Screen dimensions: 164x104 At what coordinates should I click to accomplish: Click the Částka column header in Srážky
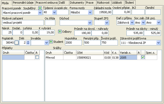(x=70, y=53)
